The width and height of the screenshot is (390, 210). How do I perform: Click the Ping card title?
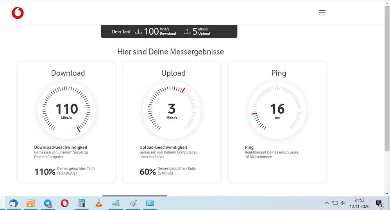click(279, 73)
